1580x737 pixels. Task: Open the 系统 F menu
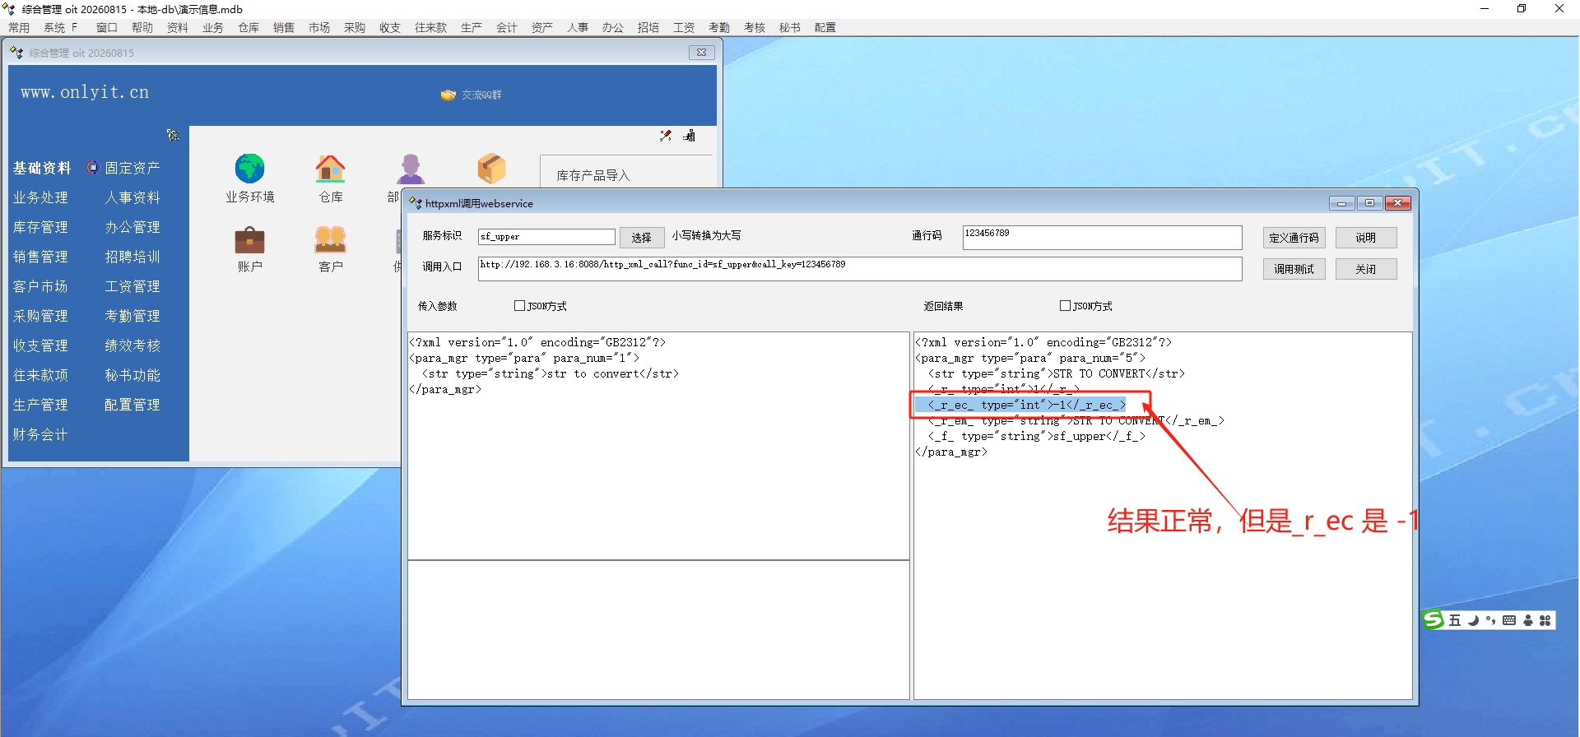[x=60, y=27]
